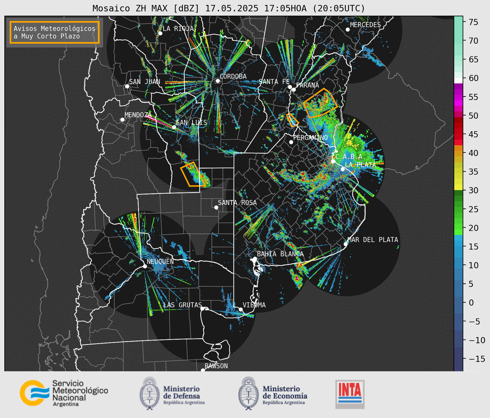This screenshot has height=418, width=490.
Task: Click the 0 value on color scale
Action: 471,303
